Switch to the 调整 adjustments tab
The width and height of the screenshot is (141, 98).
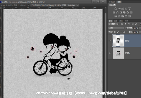tap(119, 2)
